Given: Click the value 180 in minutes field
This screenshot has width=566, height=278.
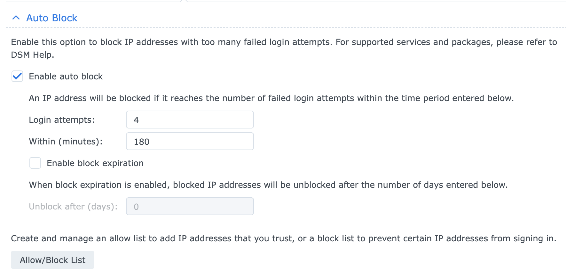Looking at the screenshot, I should 142,142.
